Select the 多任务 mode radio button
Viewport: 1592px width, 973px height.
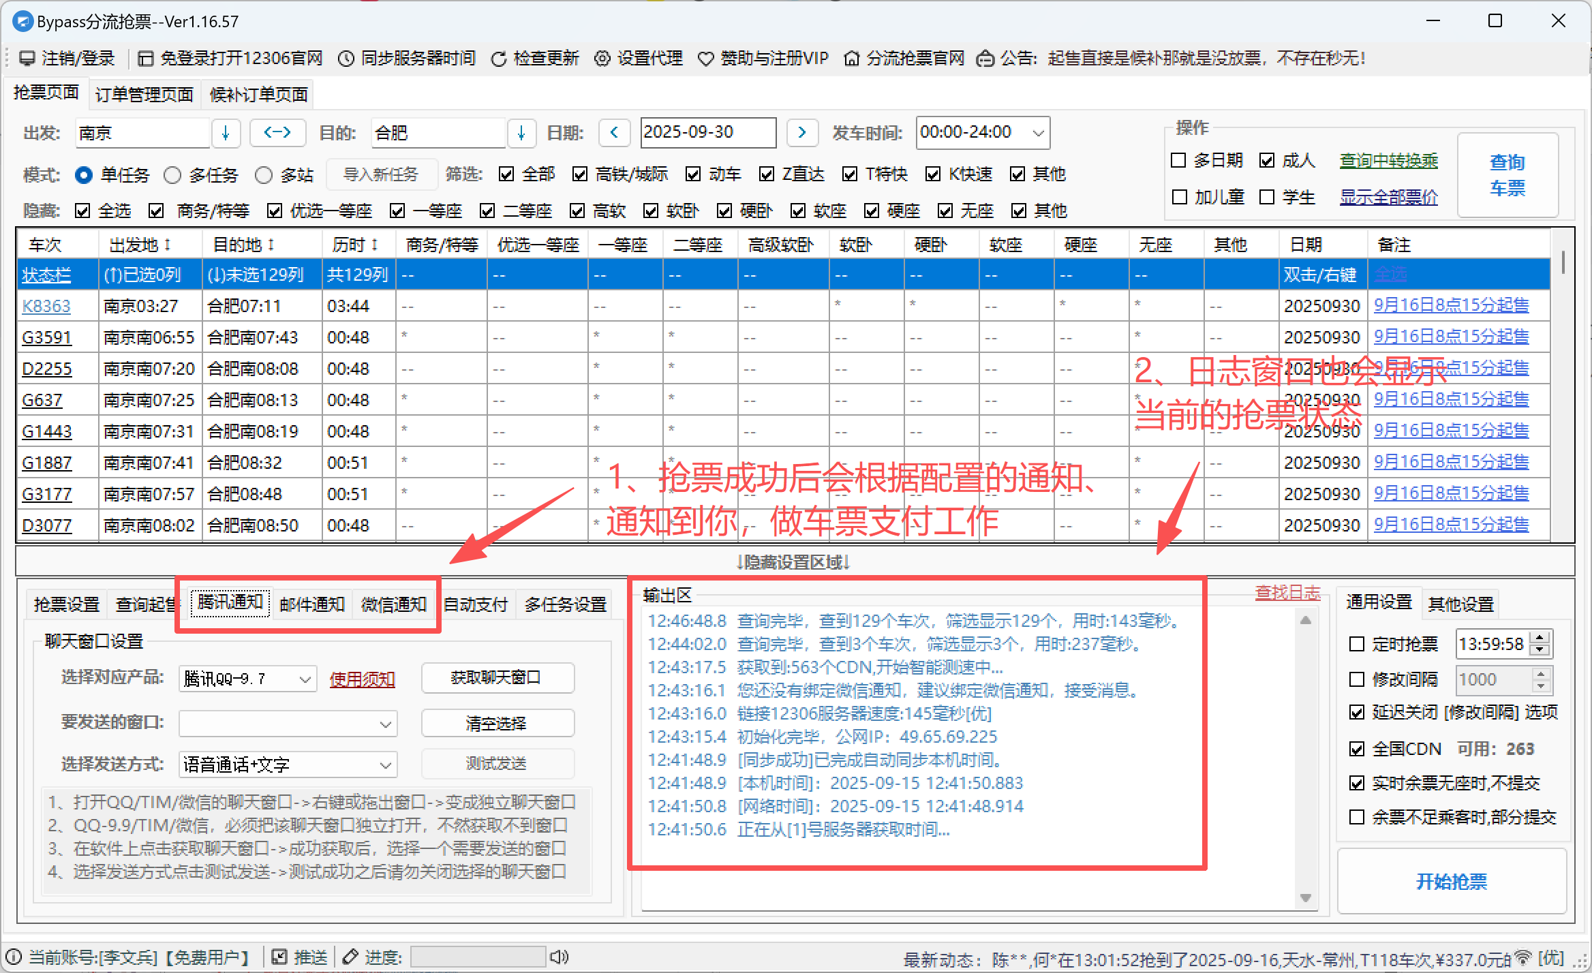(173, 175)
